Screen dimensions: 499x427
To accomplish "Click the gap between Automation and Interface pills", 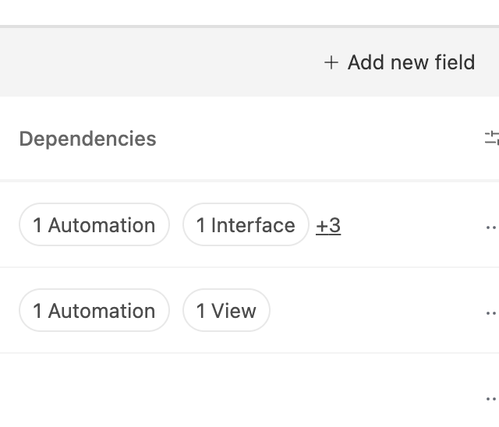I will coord(176,224).
